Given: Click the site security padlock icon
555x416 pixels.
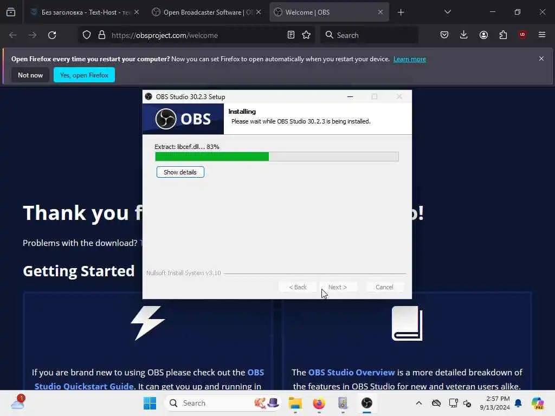Looking at the screenshot, I should tap(102, 35).
